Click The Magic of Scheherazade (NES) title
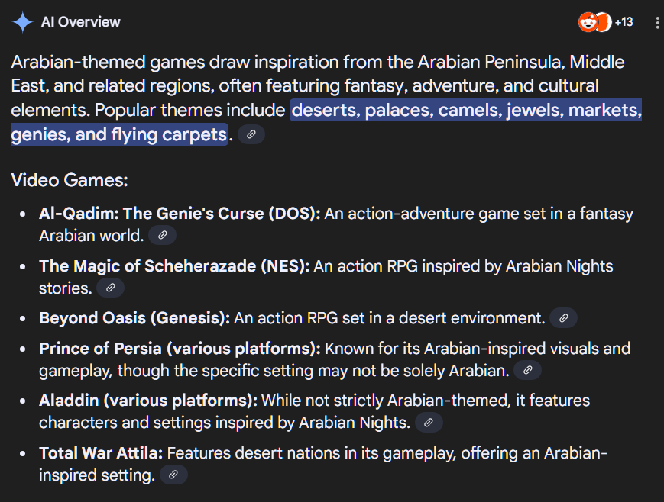Screen dimensions: 664x502 [174, 266]
